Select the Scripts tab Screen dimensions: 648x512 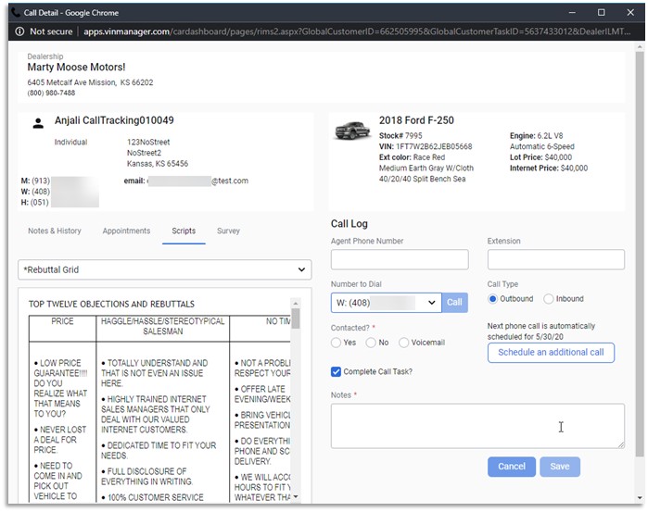(x=184, y=231)
